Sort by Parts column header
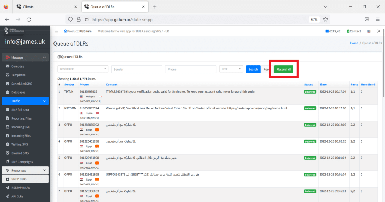Viewport: 385px width, 202px height. pos(354,84)
